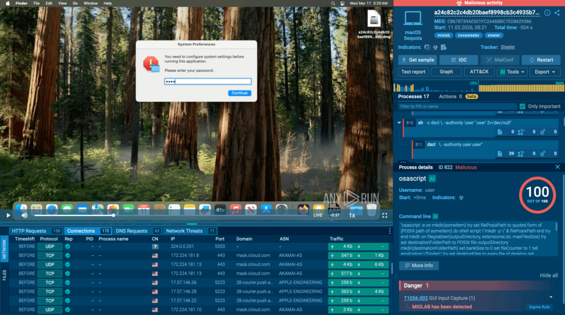Click the Apple logo menu
Screen dimensions: 565x315
pyautogui.click(x=8, y=3)
